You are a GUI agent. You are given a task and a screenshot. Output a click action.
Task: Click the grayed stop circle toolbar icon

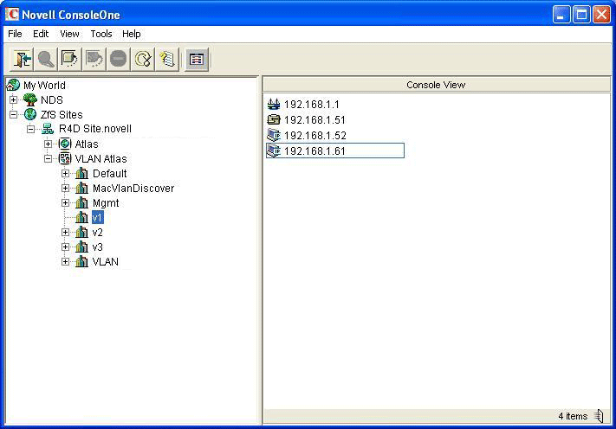(118, 59)
